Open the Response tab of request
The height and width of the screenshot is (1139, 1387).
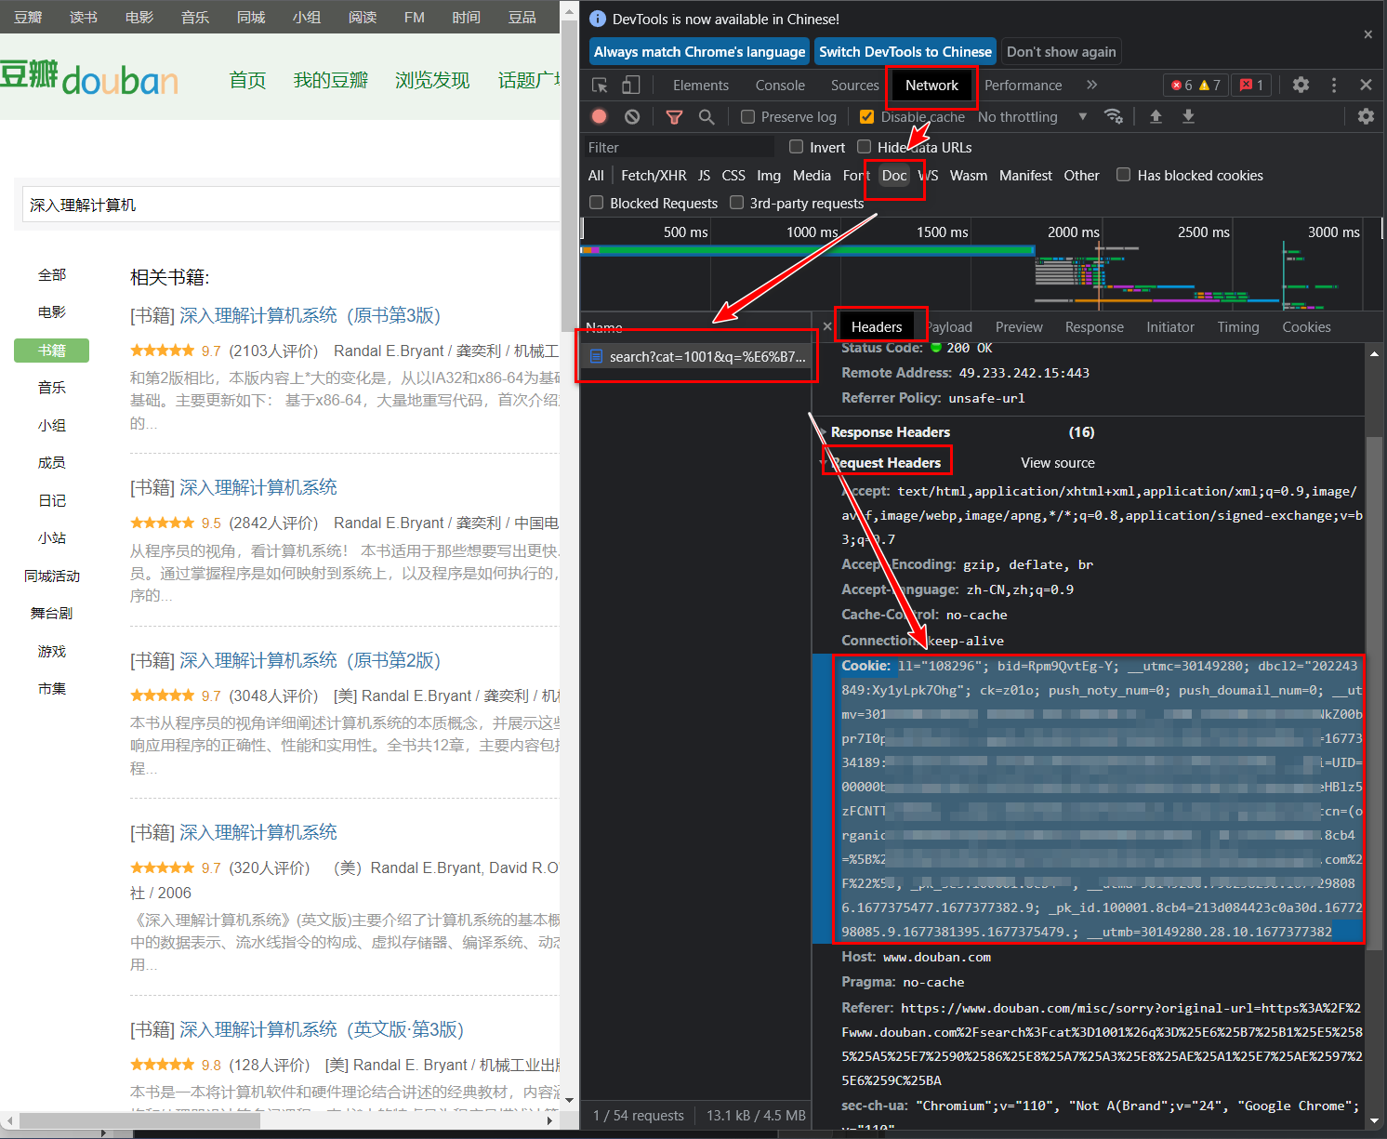(1094, 326)
